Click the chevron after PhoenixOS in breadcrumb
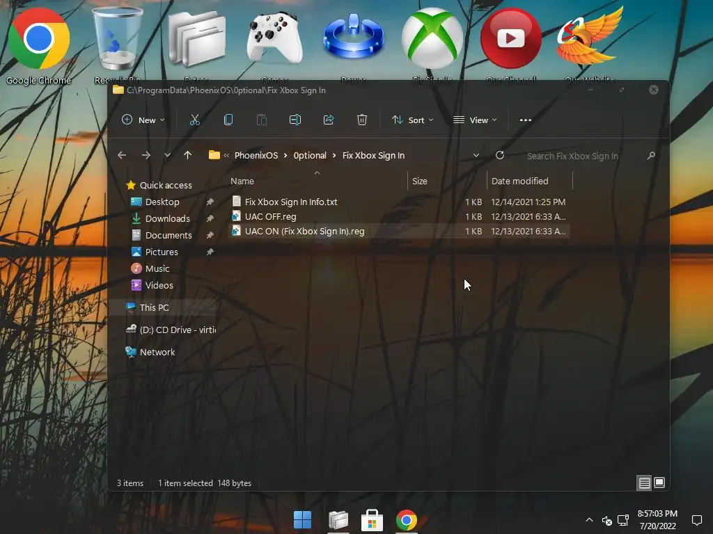The image size is (713, 534). point(285,155)
